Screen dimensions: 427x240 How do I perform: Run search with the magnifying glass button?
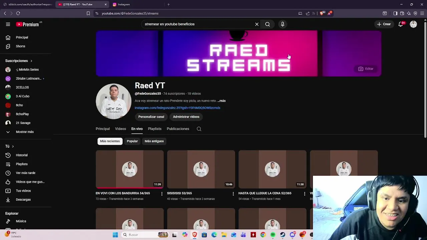268,24
